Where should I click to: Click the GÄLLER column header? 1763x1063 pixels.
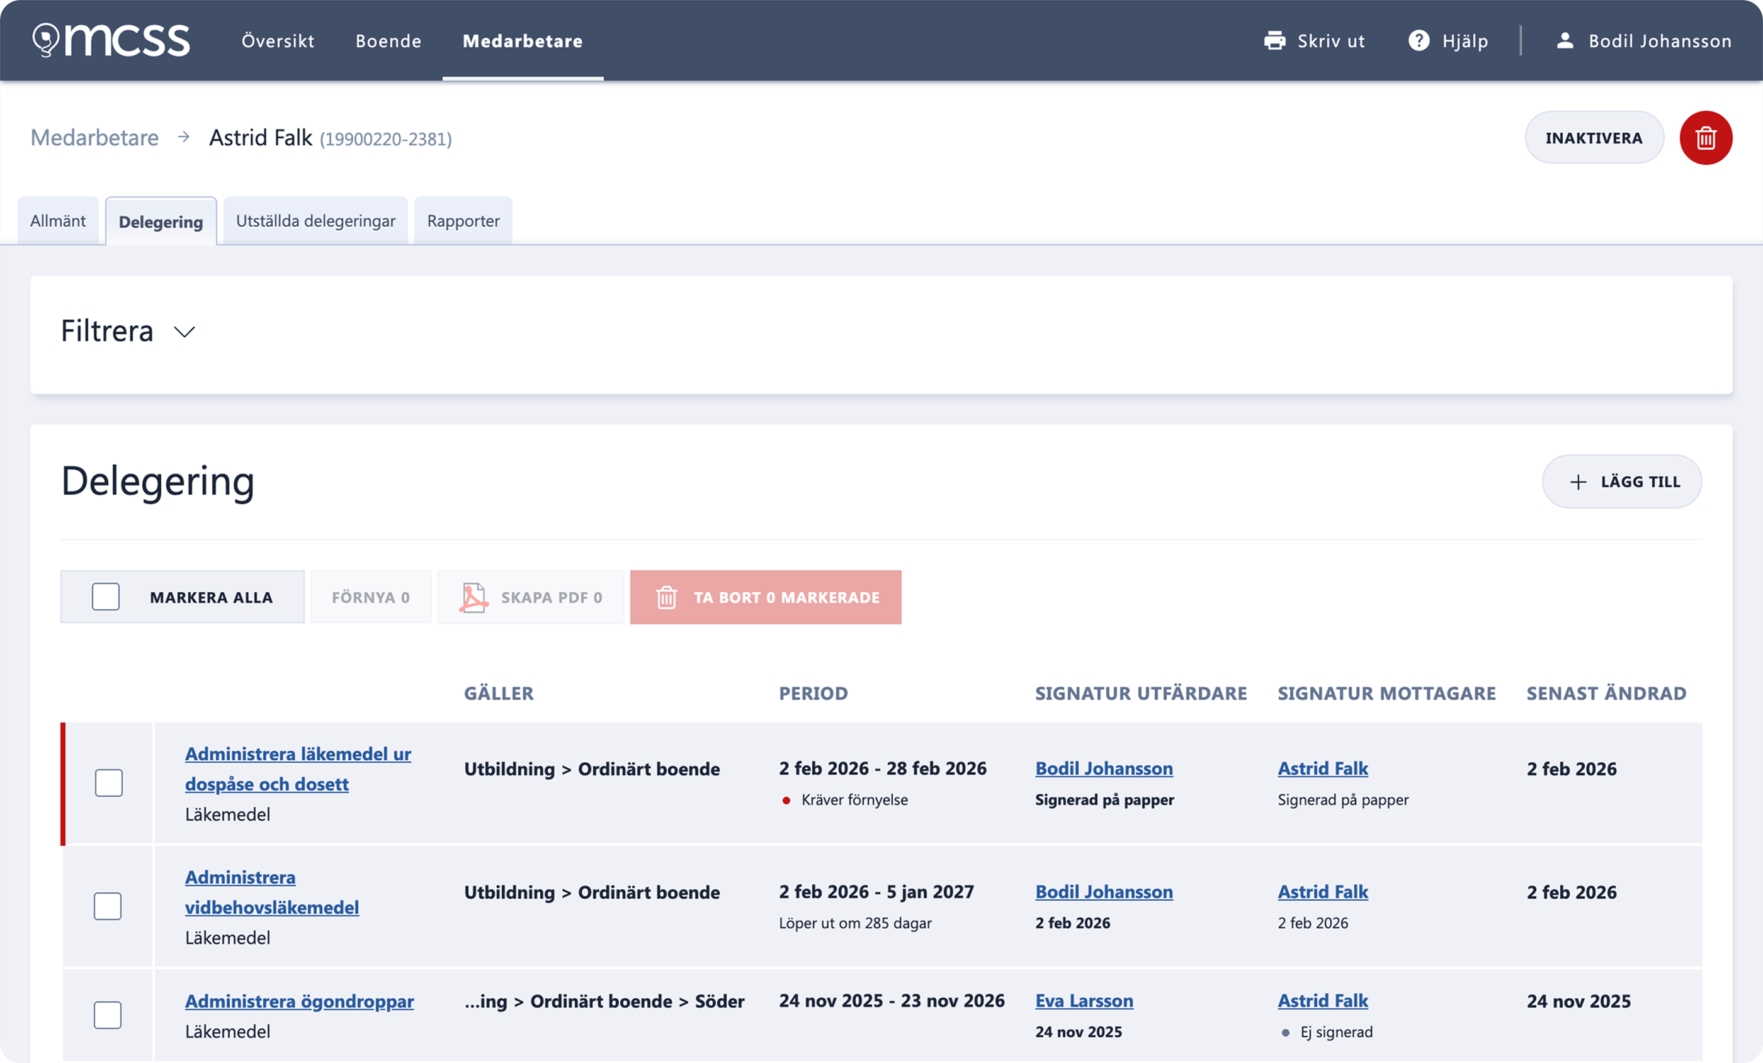pos(499,693)
